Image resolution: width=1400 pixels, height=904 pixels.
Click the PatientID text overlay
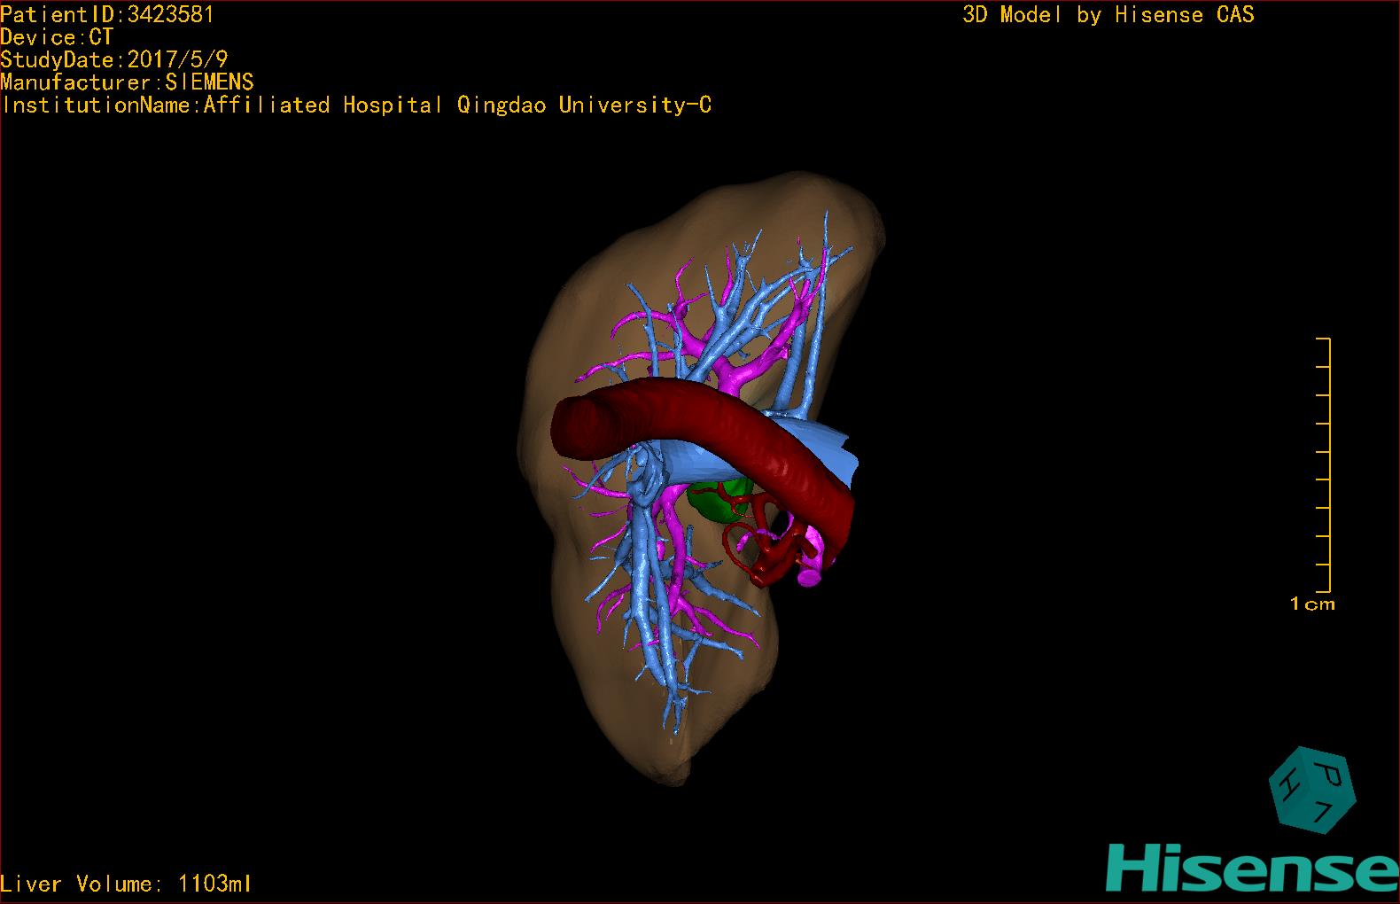(107, 14)
